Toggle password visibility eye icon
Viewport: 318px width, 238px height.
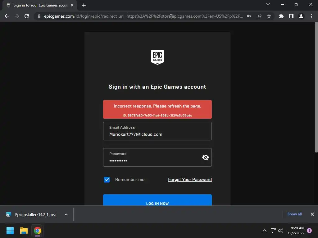[206, 157]
